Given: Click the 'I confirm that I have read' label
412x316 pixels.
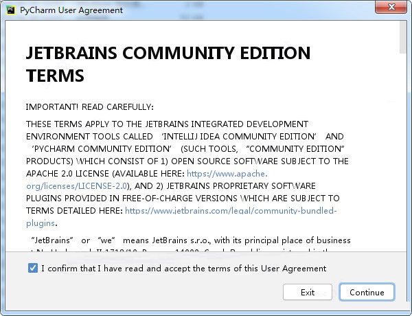Looking at the screenshot, I should coord(183,269).
